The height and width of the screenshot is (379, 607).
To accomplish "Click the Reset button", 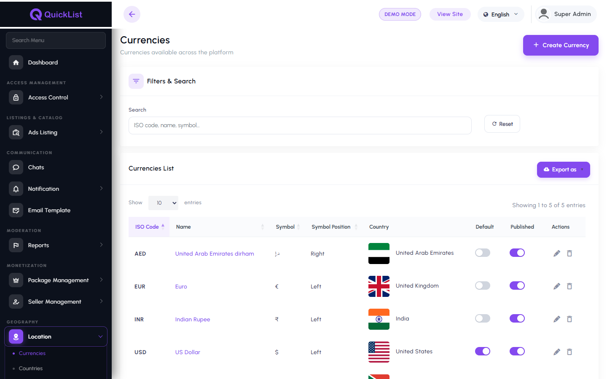I will [x=502, y=124].
